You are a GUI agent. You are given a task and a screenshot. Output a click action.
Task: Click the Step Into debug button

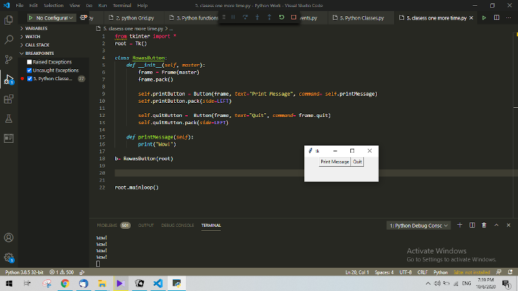257,17
